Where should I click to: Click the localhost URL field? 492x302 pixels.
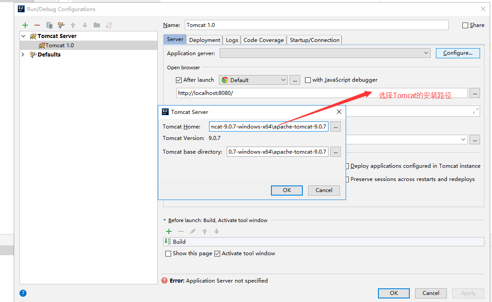pyautogui.click(x=322, y=93)
